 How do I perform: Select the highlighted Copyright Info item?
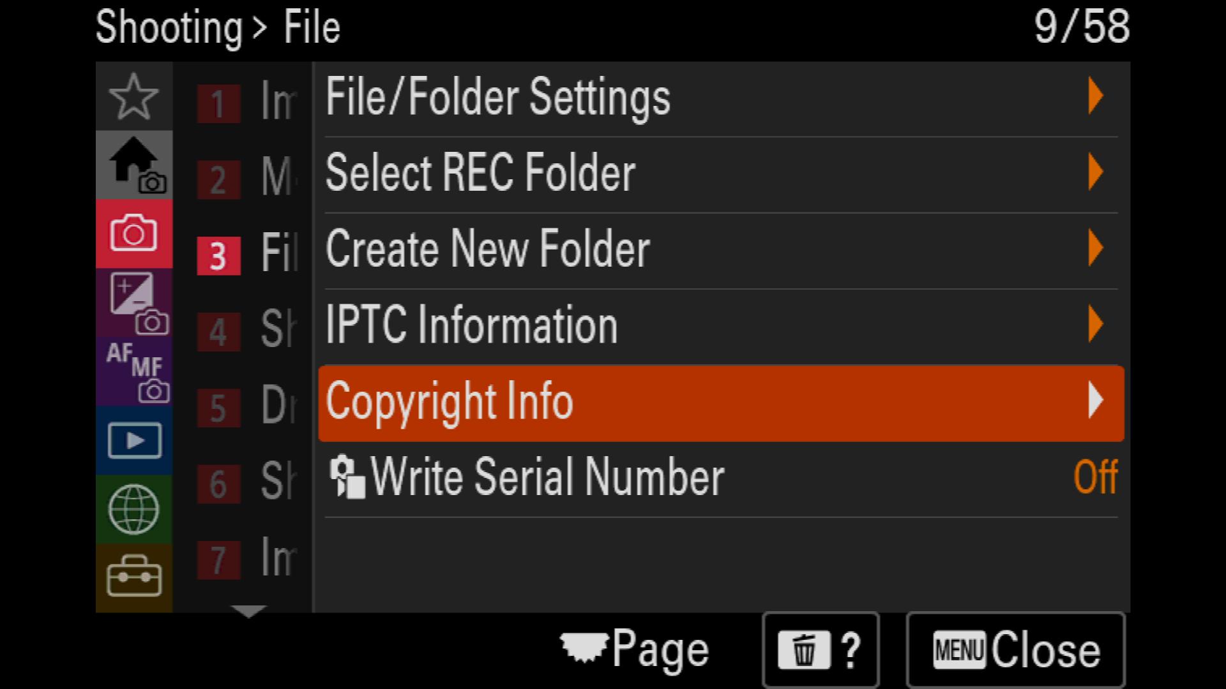click(721, 403)
